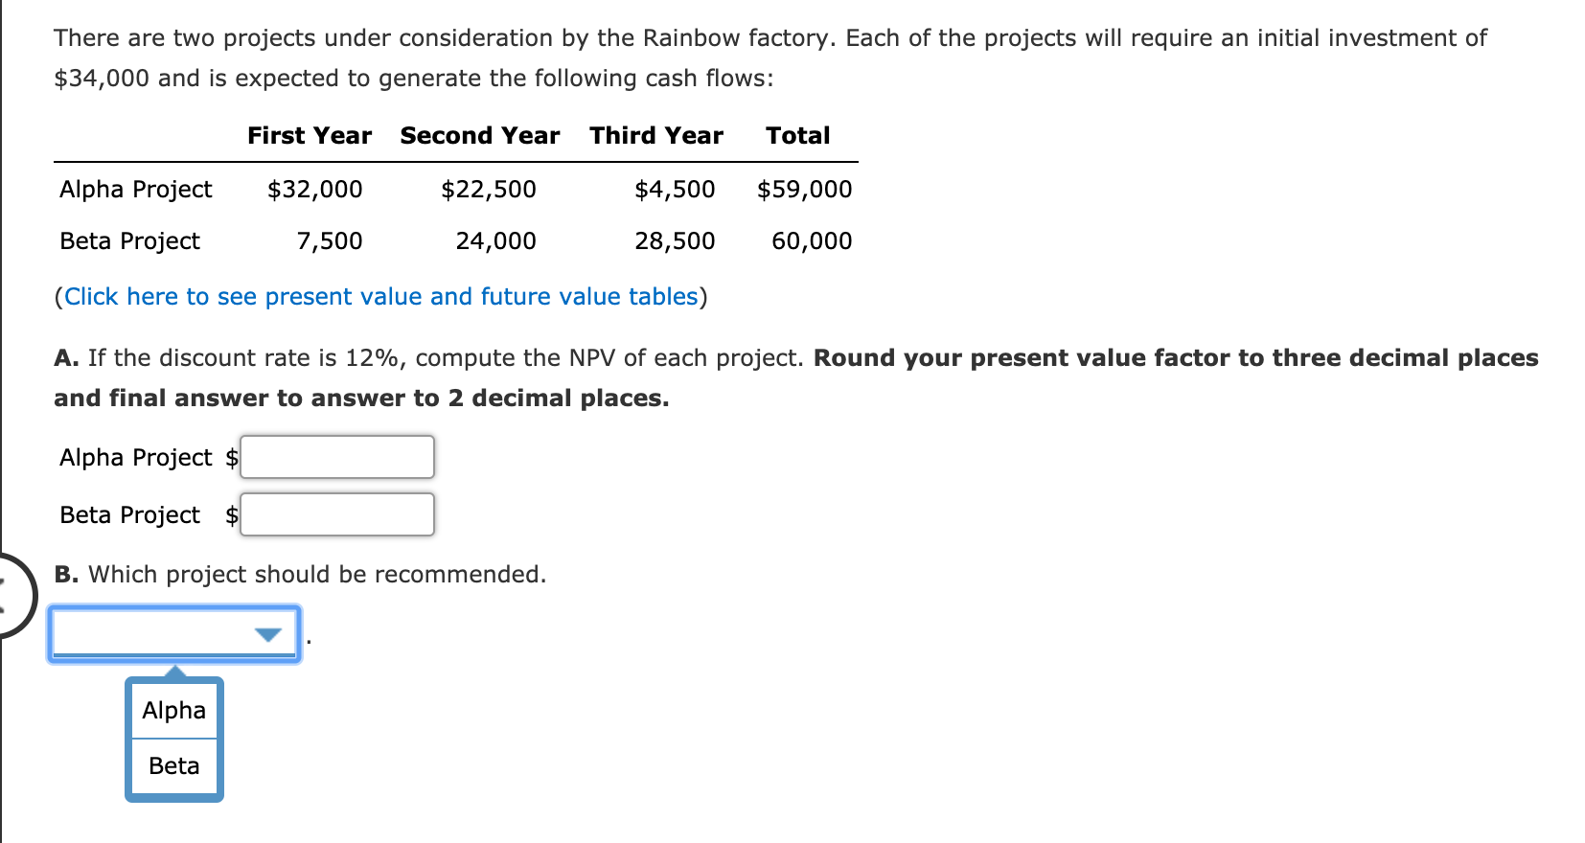Click the Third Year column header
The width and height of the screenshot is (1585, 843).
coord(655,135)
